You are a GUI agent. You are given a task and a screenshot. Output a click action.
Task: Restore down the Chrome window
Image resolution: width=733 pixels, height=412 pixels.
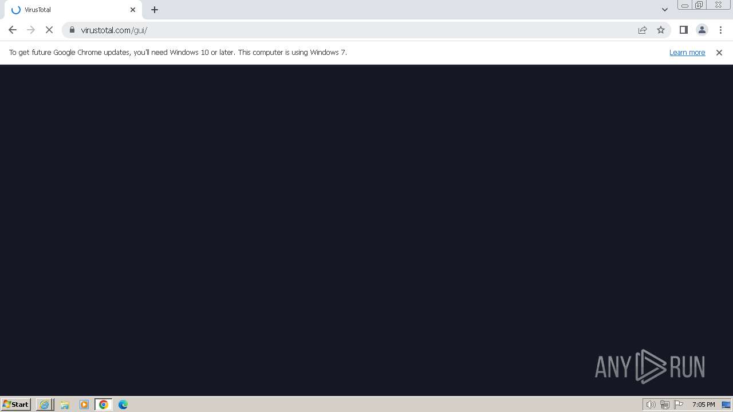click(699, 5)
